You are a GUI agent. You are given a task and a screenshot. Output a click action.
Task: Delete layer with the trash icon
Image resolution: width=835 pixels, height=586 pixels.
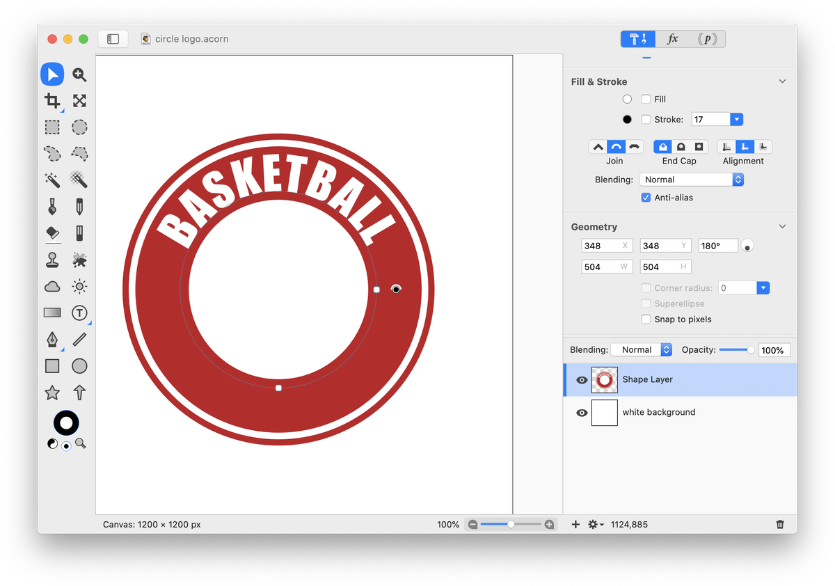(780, 524)
